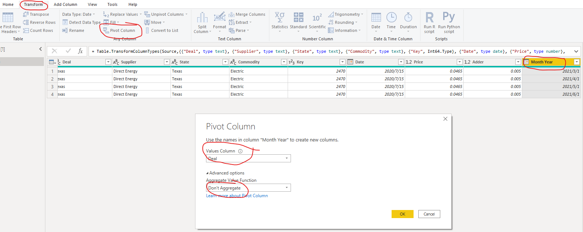Click Convert to List
583x232 pixels.
pyautogui.click(x=161, y=30)
